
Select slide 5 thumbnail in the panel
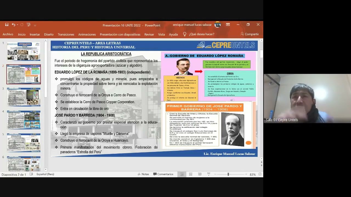pyautogui.click(x=24, y=143)
